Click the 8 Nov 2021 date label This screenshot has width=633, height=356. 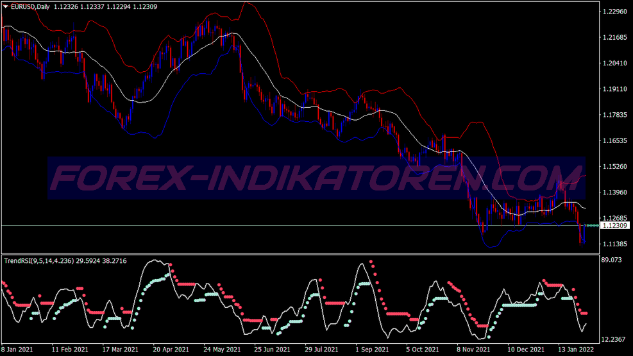coord(473,350)
